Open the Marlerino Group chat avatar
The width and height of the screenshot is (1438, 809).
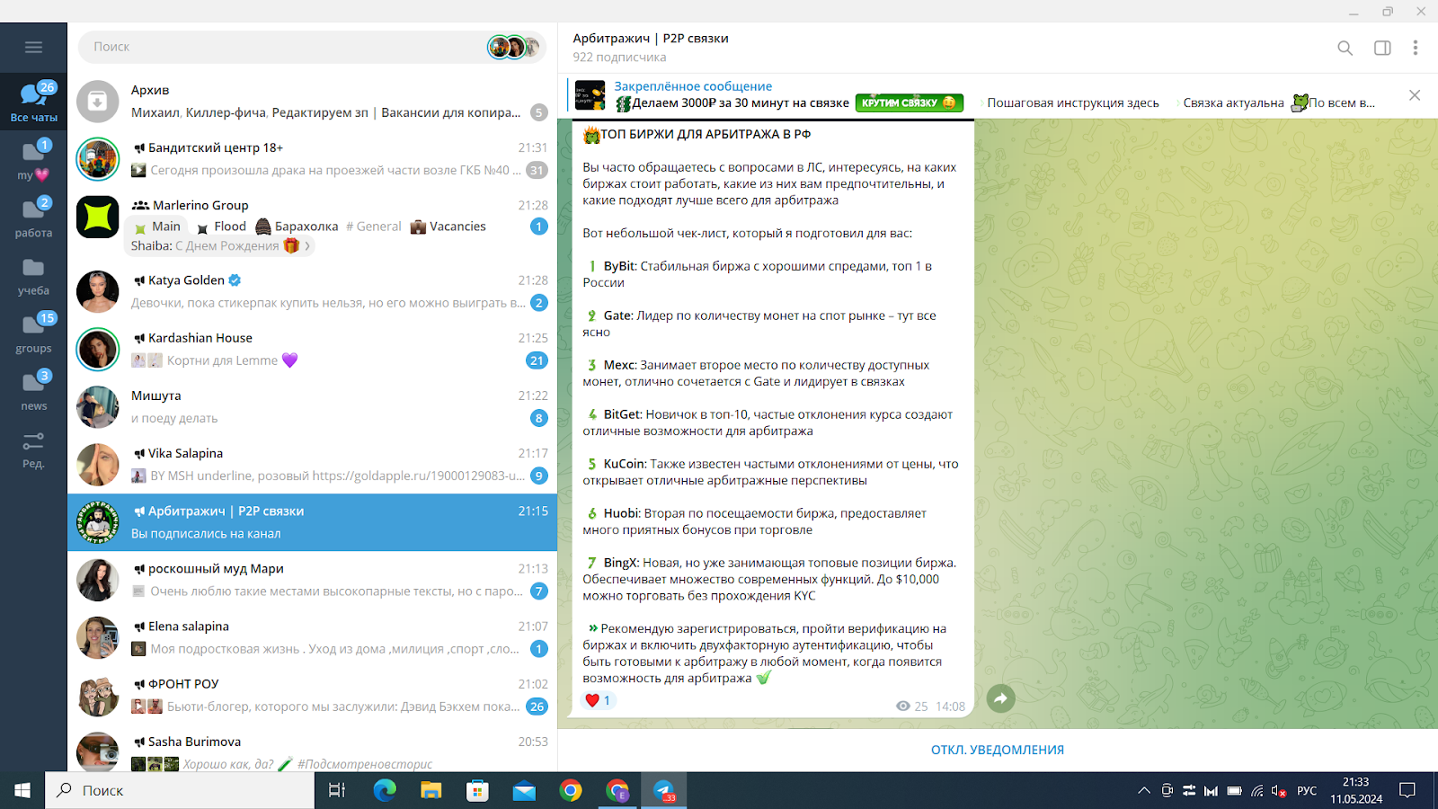point(97,217)
